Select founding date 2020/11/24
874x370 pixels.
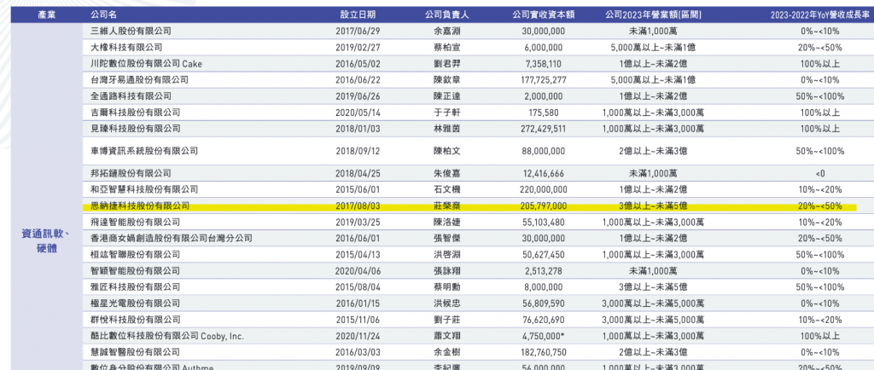click(x=358, y=336)
